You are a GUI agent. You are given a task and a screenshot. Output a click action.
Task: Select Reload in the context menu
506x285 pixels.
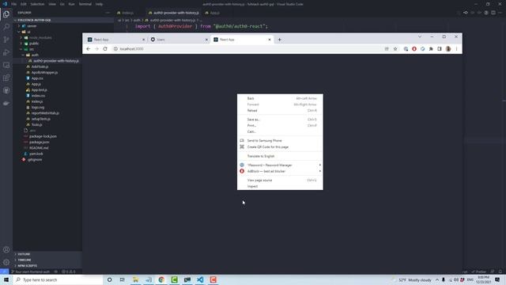coord(280,111)
